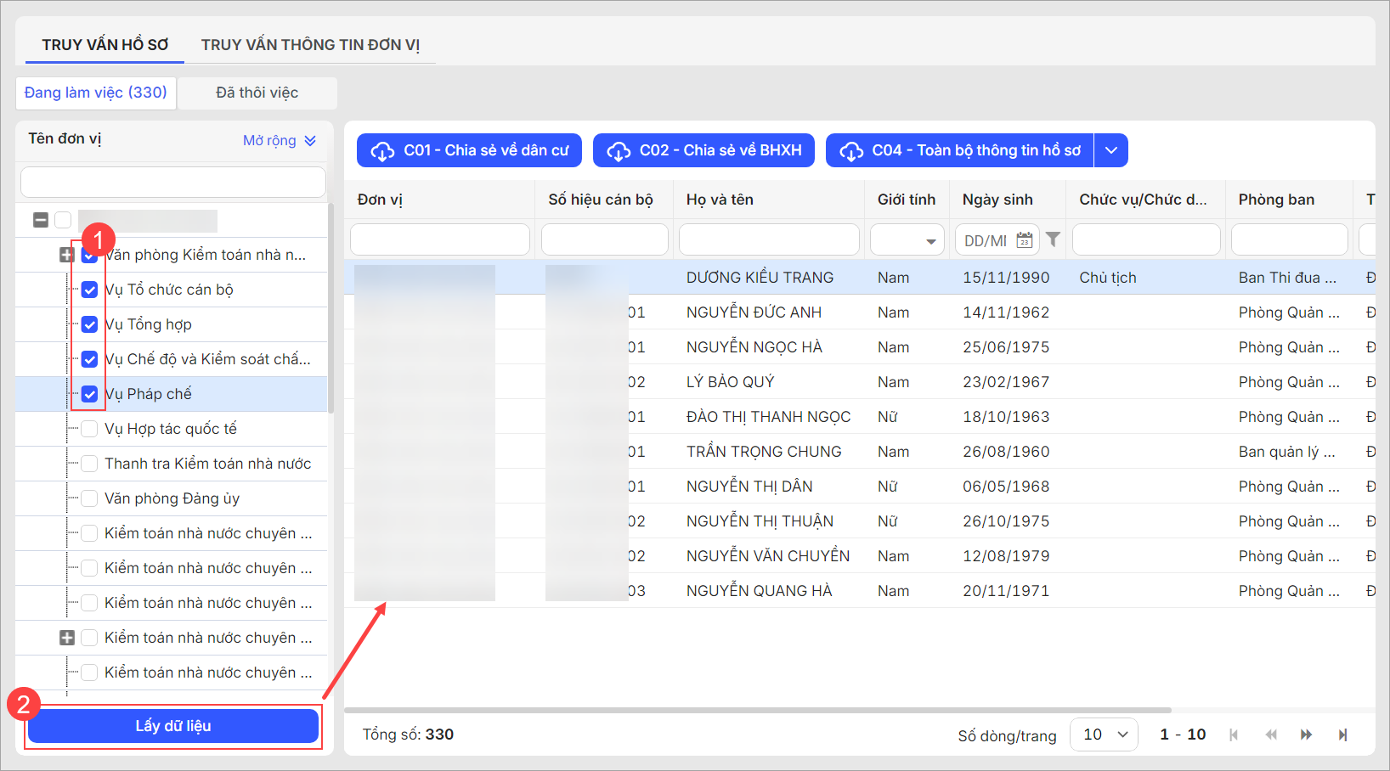This screenshot has height=771, width=1390.
Task: Click the calendar icon in Ngày sinh filter
Action: coord(1025,240)
